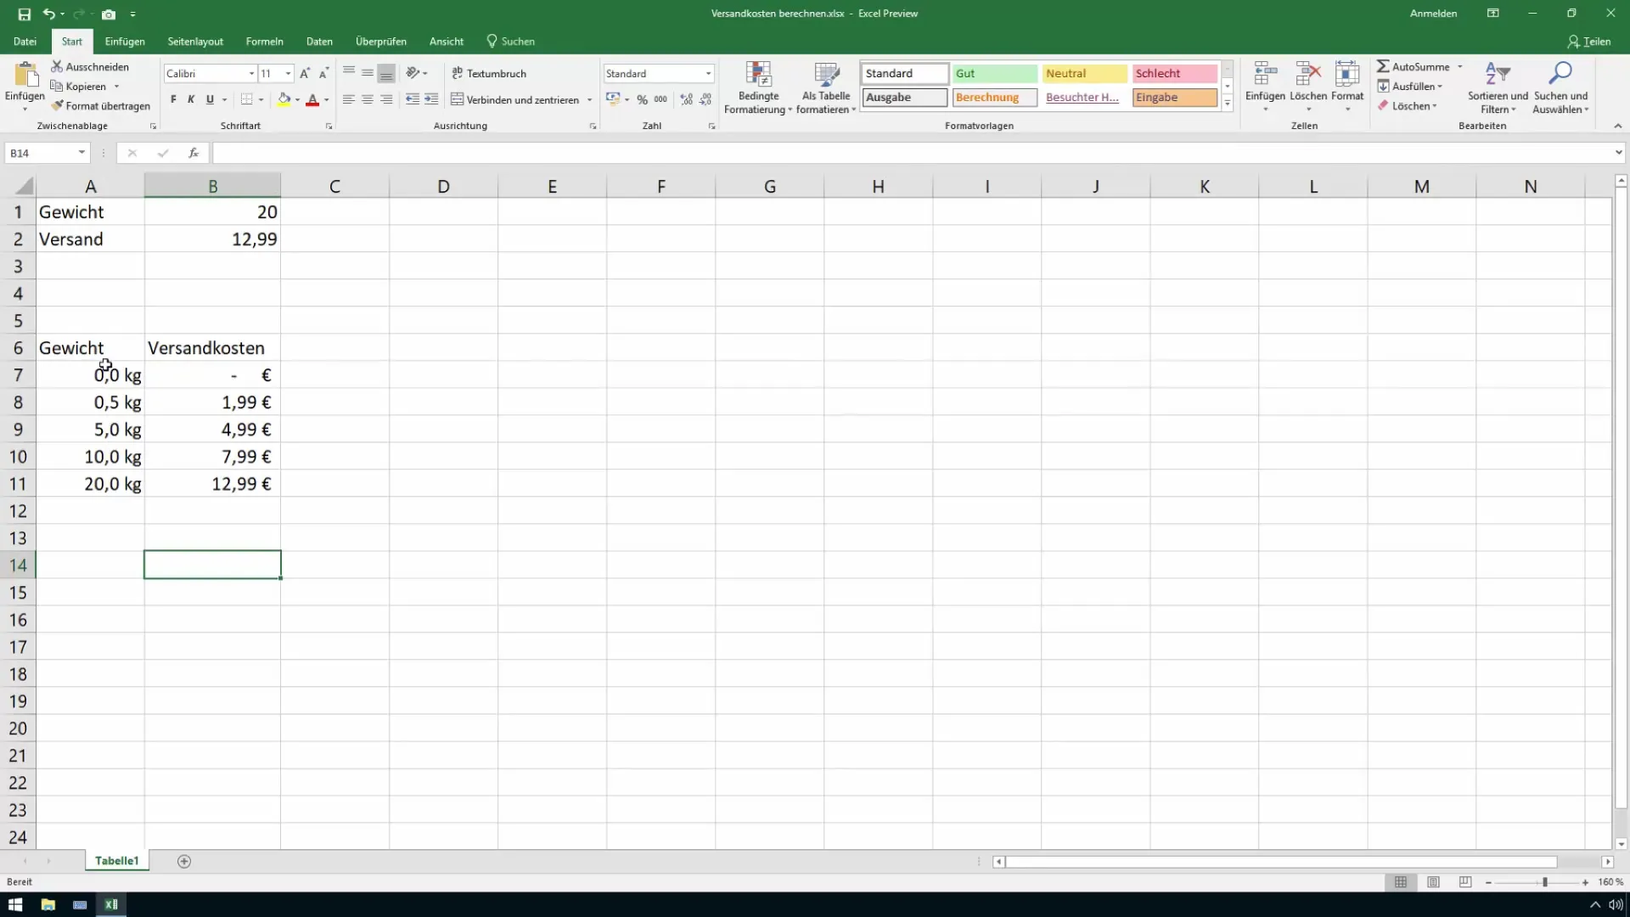1630x917 pixels.
Task: Click the zoom slider handle
Action: pos(1545,883)
